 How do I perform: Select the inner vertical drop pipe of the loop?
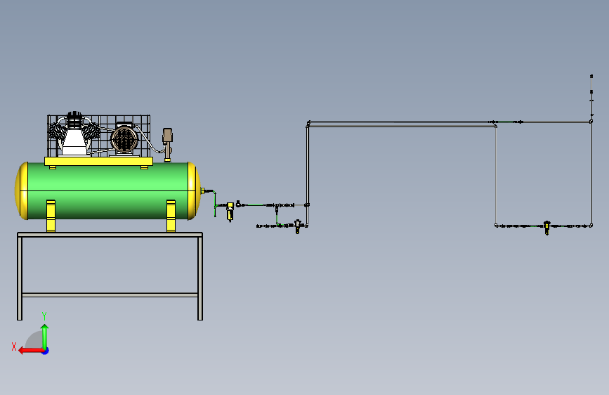(x=496, y=175)
